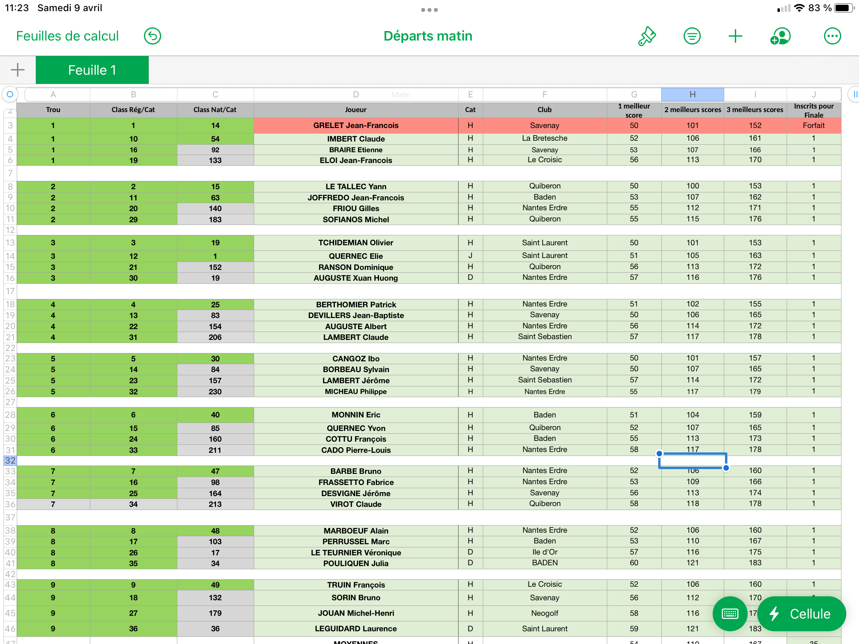This screenshot has height=644, width=859.
Task: Select row 32 header
Action: pyautogui.click(x=10, y=461)
